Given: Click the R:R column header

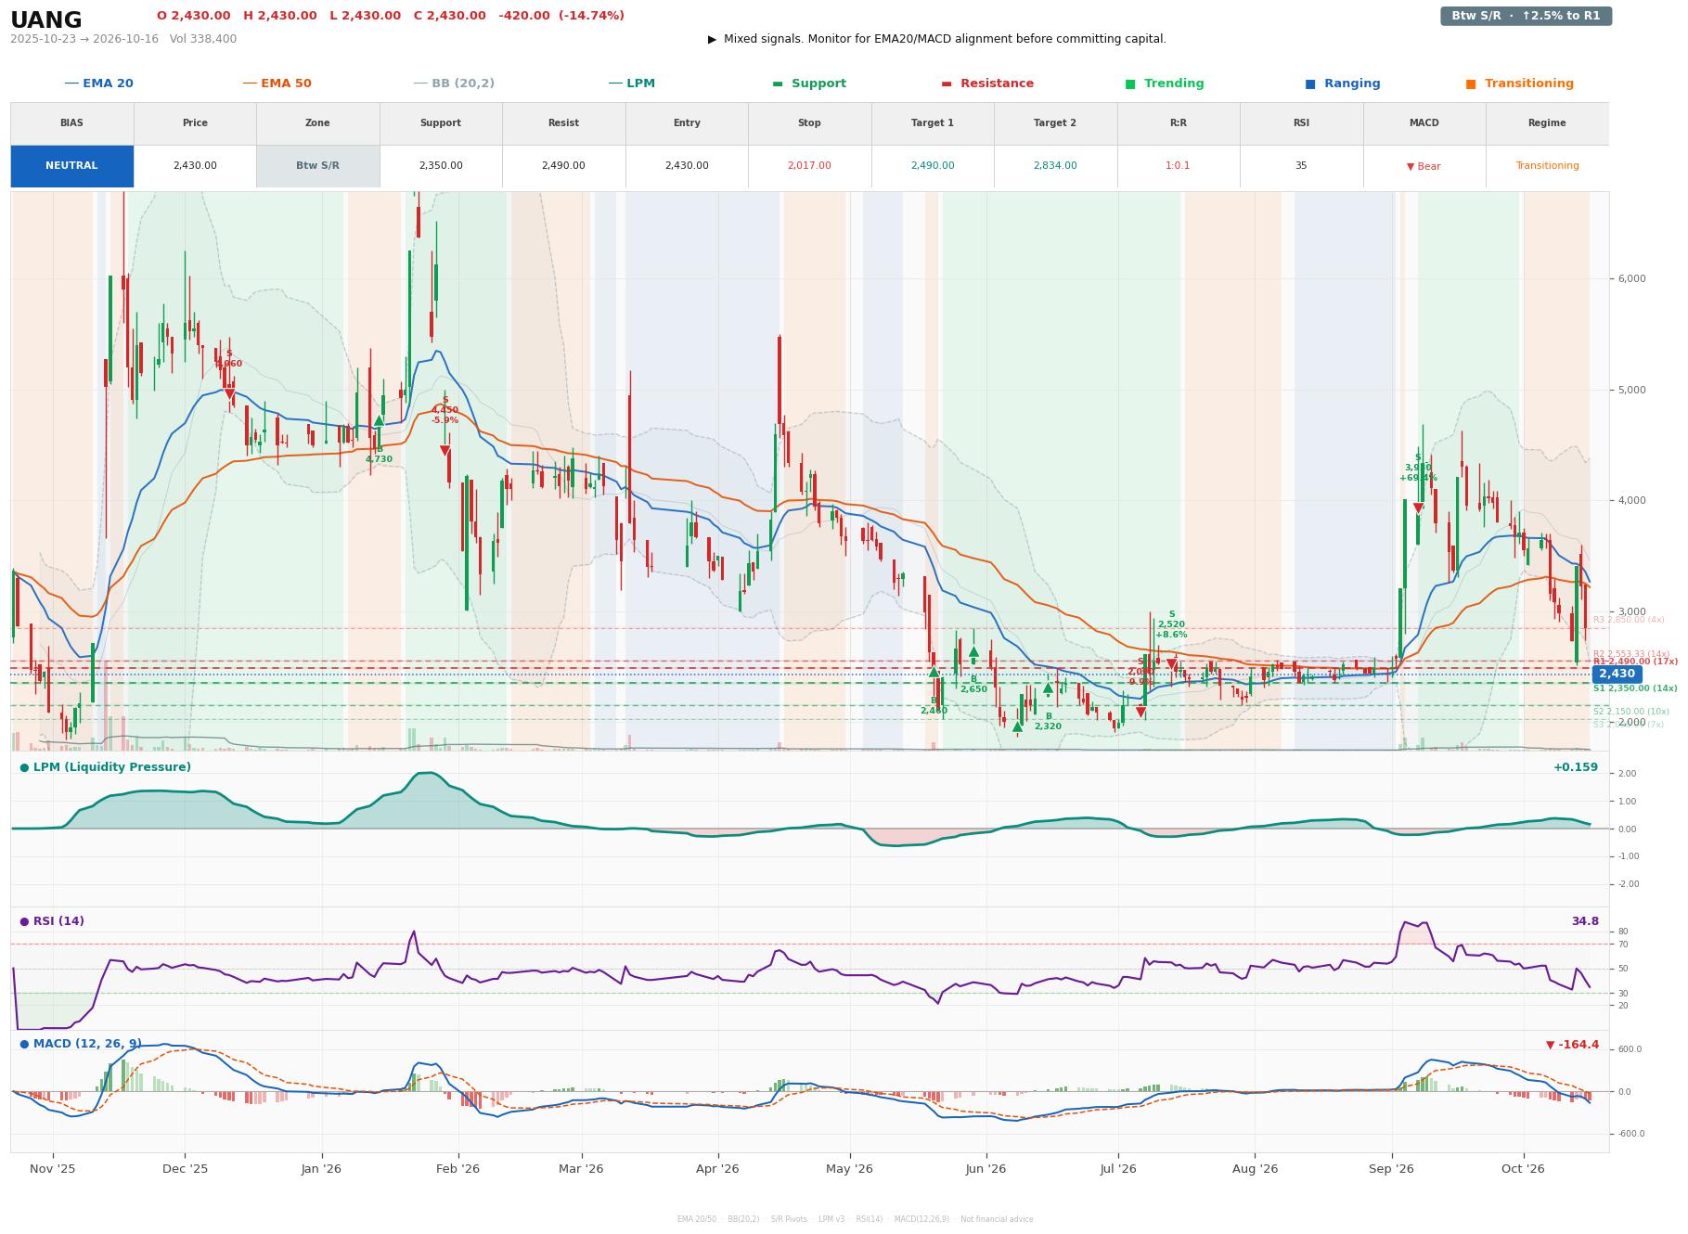Looking at the screenshot, I should [x=1178, y=123].
